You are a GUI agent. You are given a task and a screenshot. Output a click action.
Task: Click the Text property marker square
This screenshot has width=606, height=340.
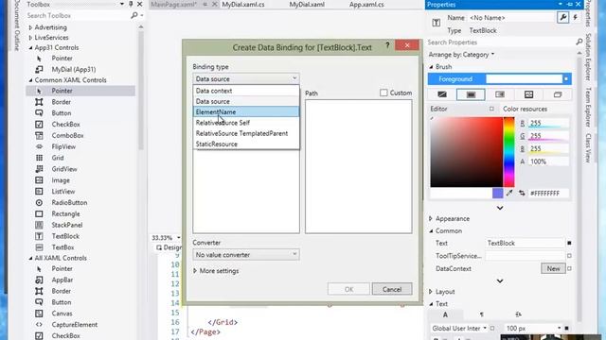pyautogui.click(x=569, y=243)
